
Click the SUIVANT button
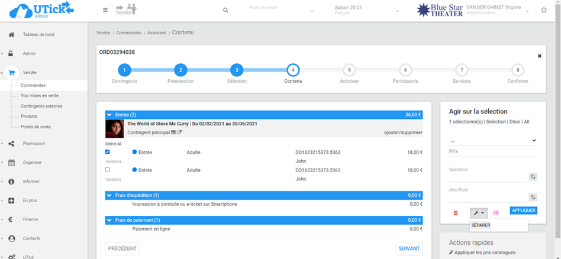pyautogui.click(x=409, y=248)
